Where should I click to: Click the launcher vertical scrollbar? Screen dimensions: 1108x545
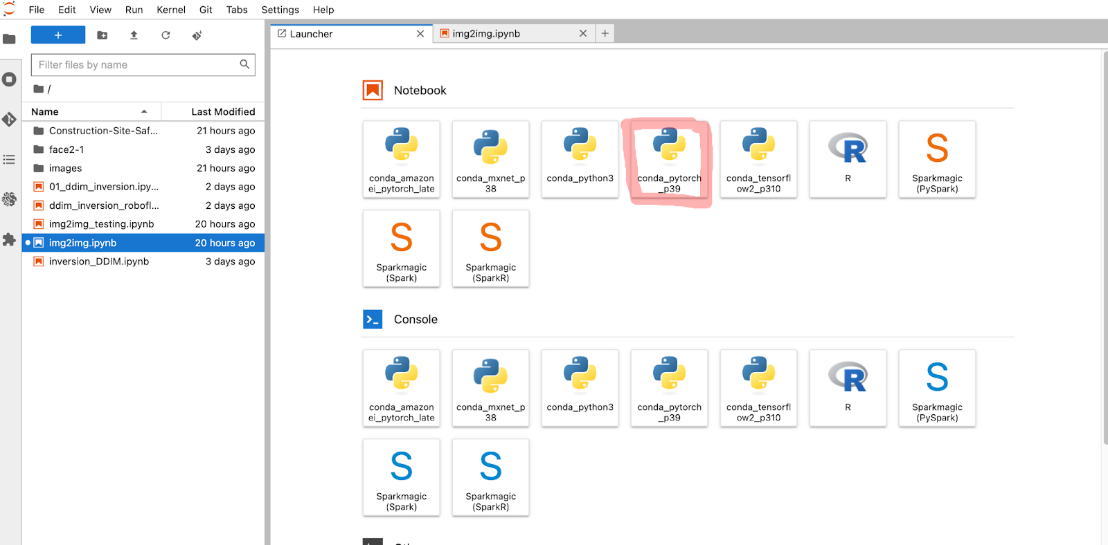tap(1105, 248)
